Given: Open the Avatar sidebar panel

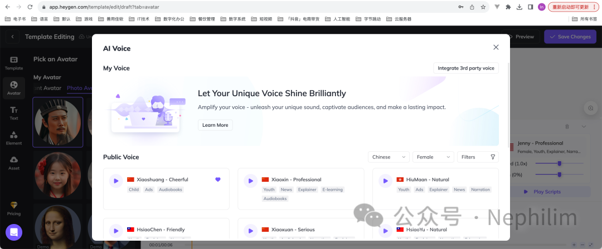Looking at the screenshot, I should click(x=14, y=88).
